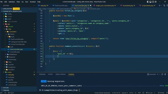Switch to head.blade.php editor tab

point(128,5)
